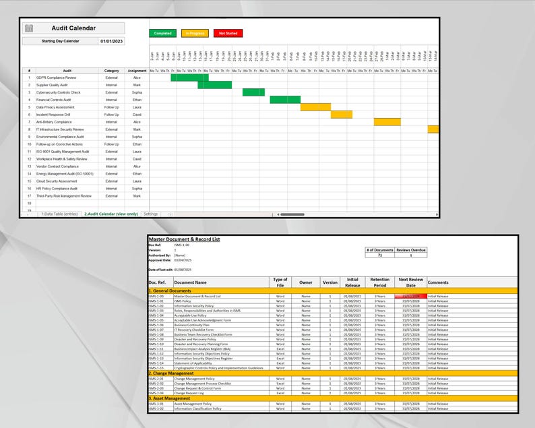Select the Starting Day Calendar label cell
Screen dimensions: 535x428
(x=60, y=41)
